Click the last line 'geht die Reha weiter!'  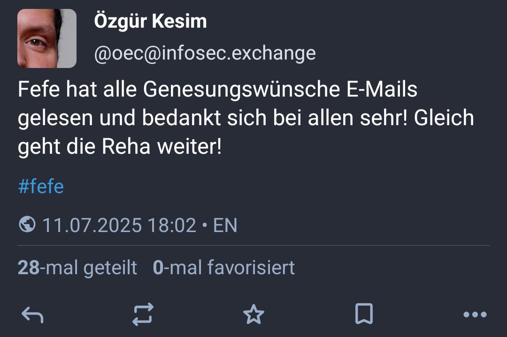coord(119,147)
